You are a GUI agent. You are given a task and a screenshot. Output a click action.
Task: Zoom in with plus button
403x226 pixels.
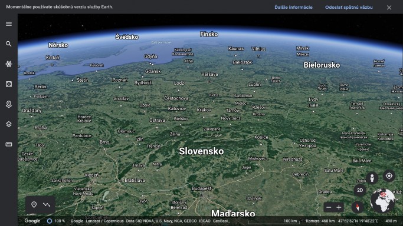coord(339,207)
